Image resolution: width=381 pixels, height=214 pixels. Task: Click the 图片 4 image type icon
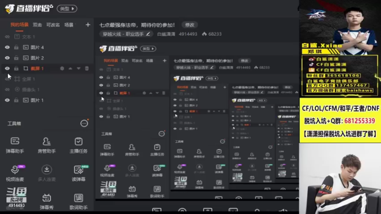point(26,47)
